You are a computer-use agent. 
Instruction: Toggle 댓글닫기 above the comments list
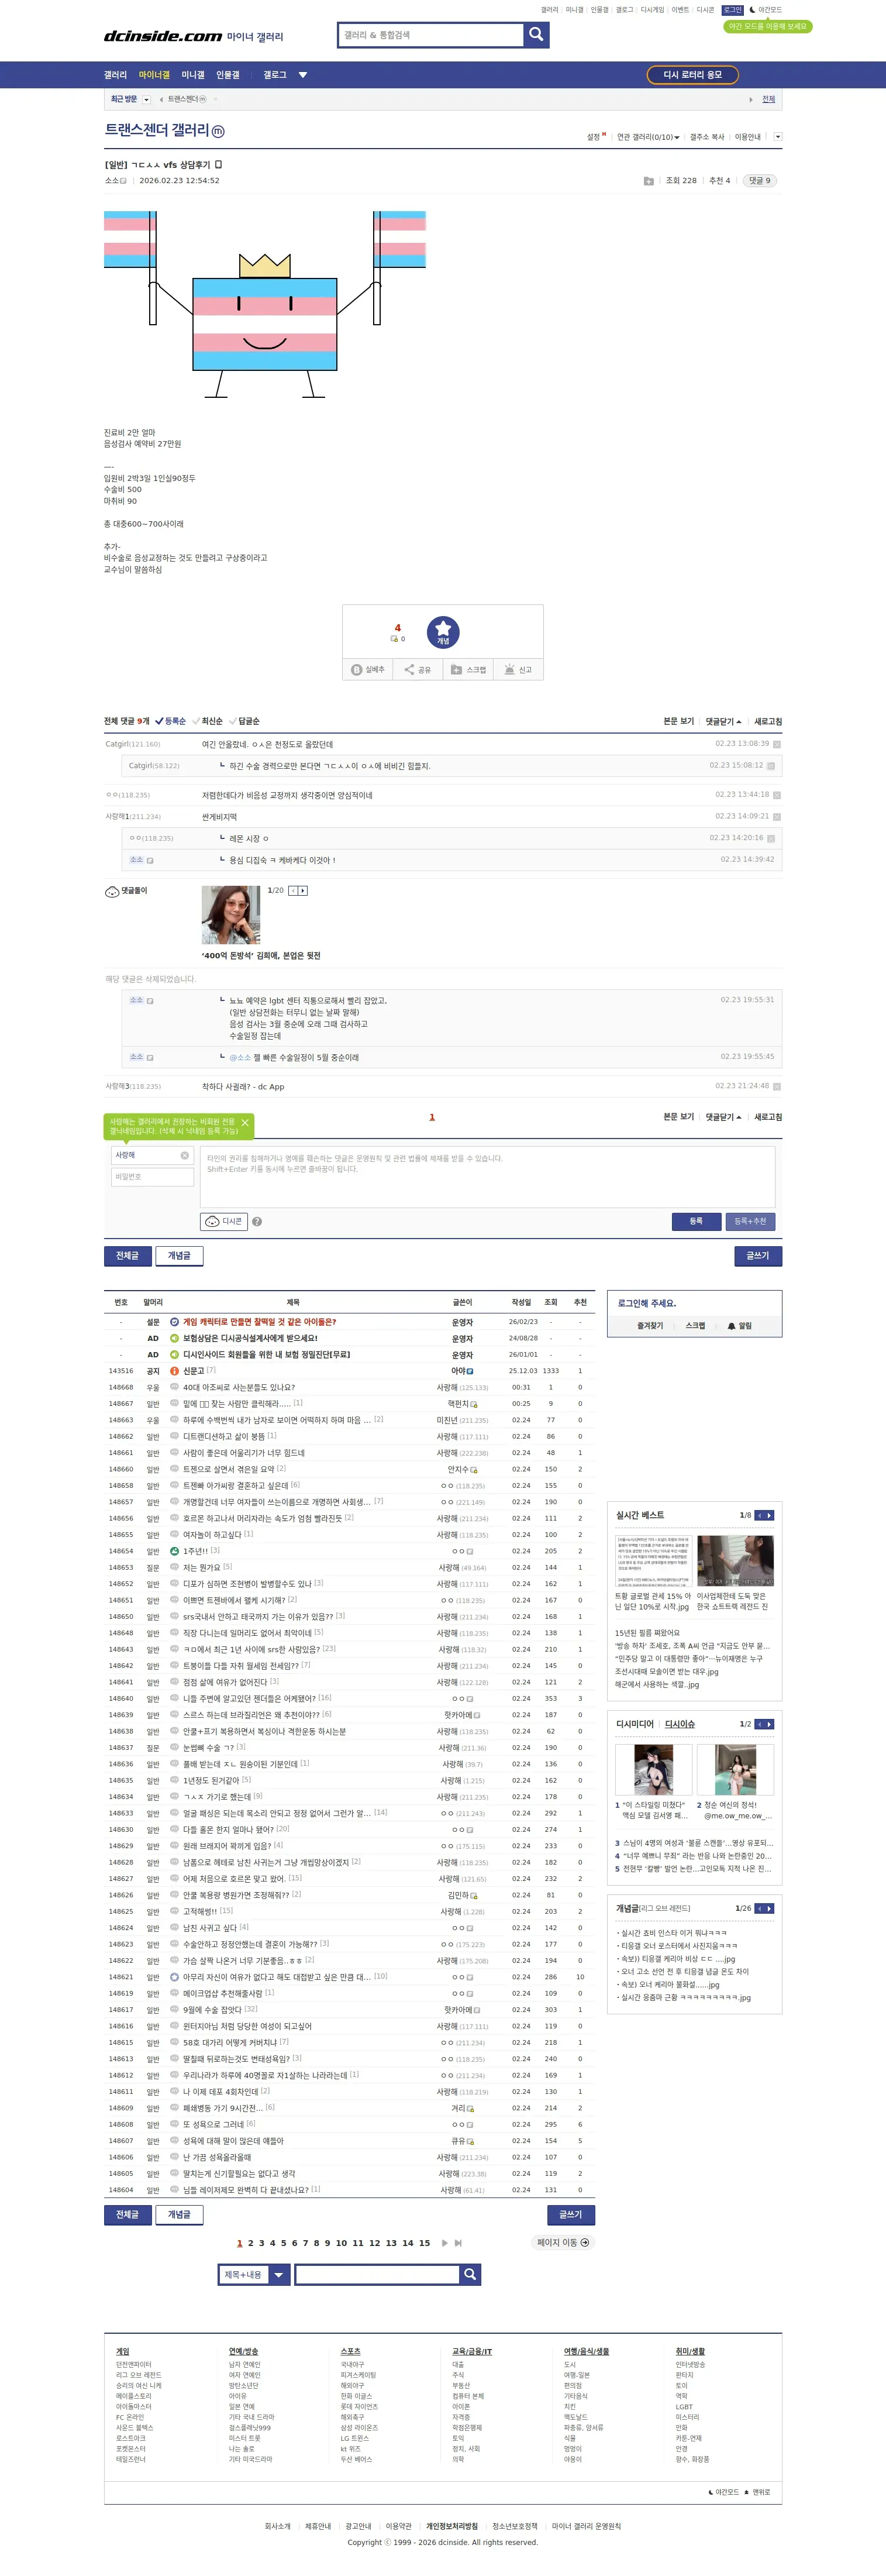[723, 721]
